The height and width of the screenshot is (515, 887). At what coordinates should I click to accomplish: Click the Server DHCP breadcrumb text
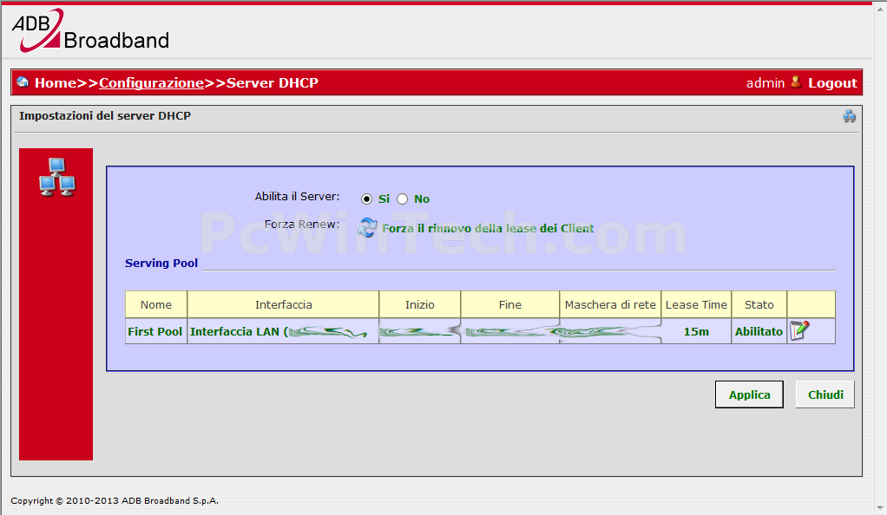(x=273, y=83)
